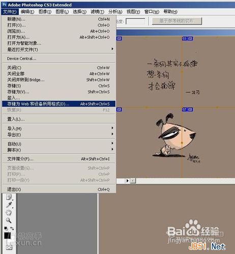Click the Photoshop Ps title bar icon
This screenshot has height=254, width=235.
click(x=4, y=5)
